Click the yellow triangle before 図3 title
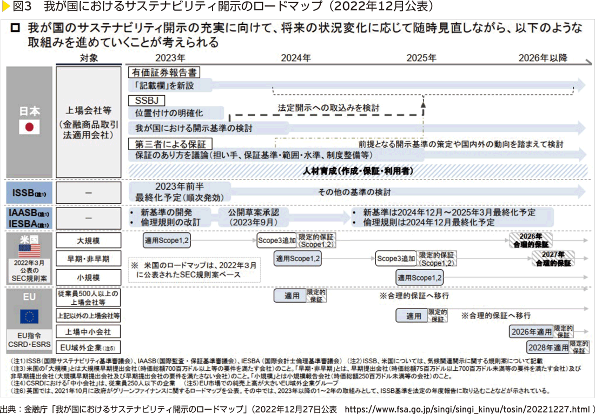This screenshot has height=414, width=595. coord(5,6)
